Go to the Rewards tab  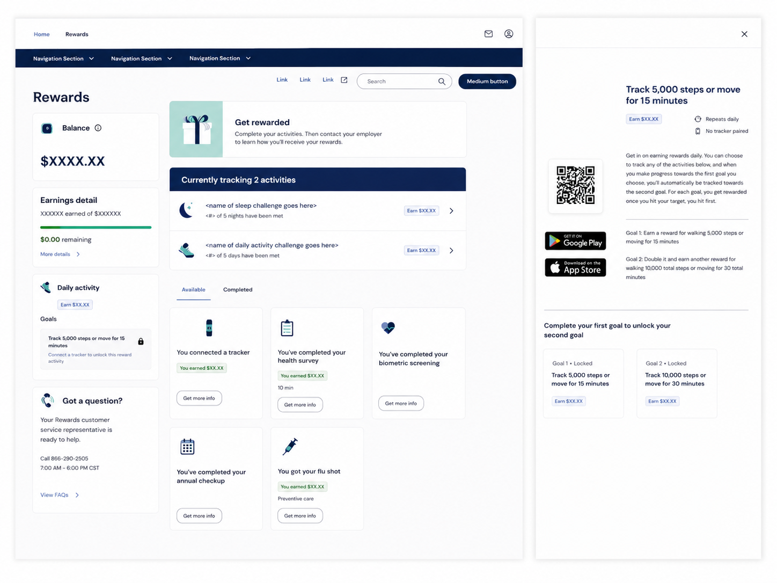[77, 34]
